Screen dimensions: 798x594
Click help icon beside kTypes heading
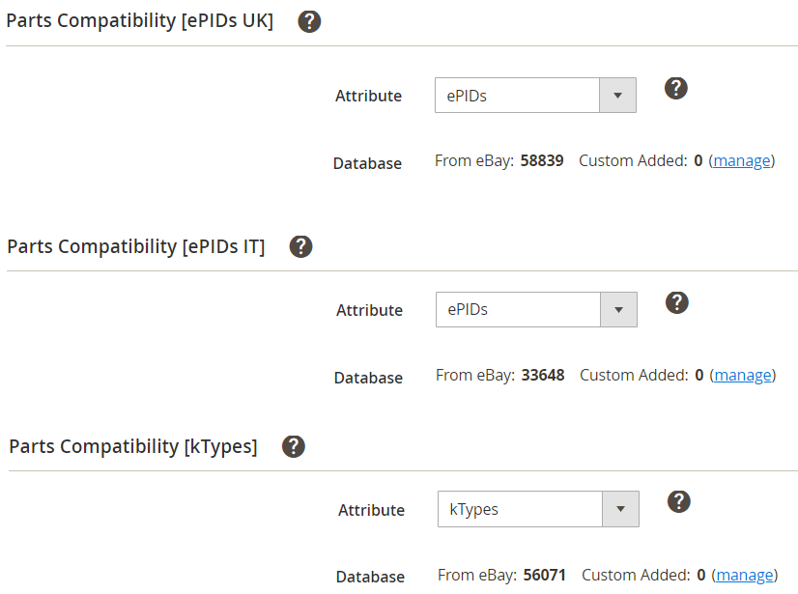click(294, 446)
